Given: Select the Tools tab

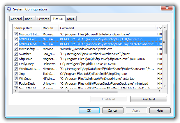Looking at the screenshot, I should (70, 19).
